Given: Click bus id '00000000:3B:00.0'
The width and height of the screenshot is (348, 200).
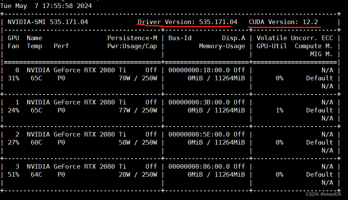Looking at the screenshot, I should point(199,102).
